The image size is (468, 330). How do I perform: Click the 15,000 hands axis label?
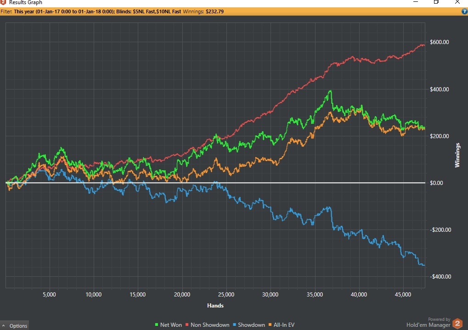[x=138, y=295]
